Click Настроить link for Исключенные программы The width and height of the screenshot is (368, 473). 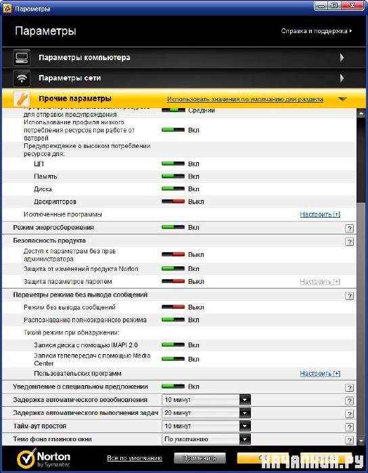tap(320, 214)
